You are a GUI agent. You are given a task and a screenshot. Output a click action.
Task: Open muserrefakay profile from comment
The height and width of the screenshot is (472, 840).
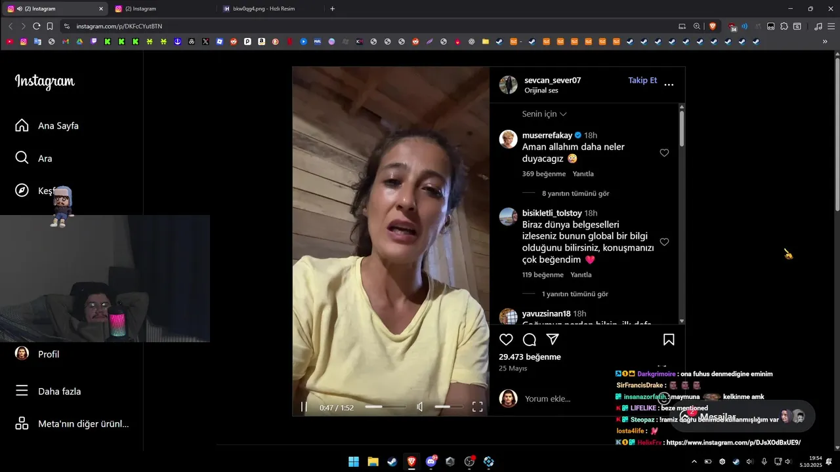547,135
